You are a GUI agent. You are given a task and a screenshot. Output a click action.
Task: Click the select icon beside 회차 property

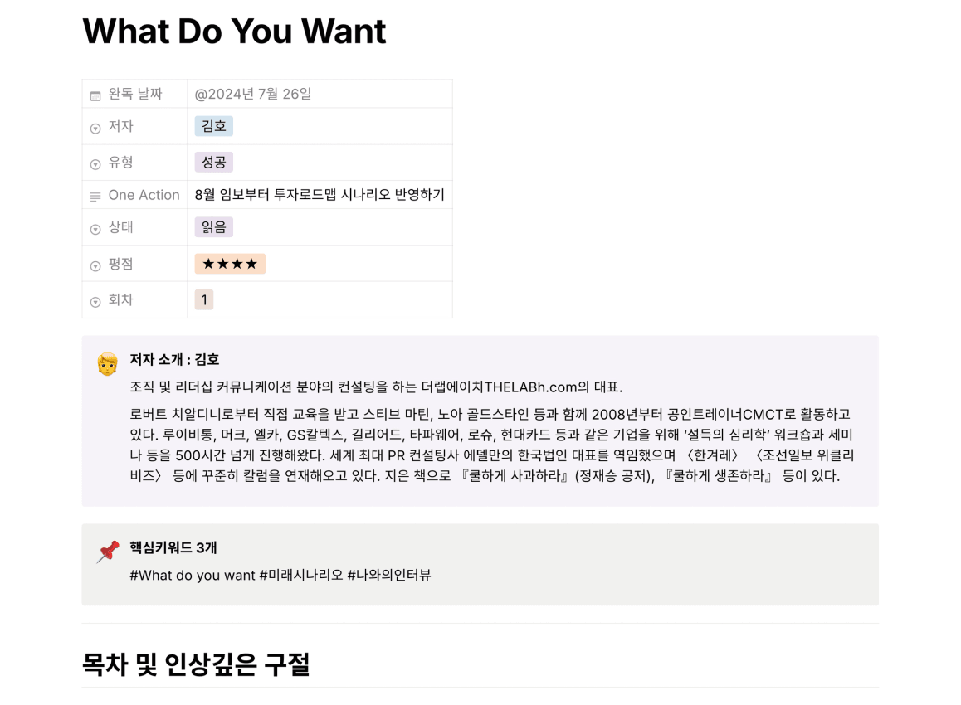click(95, 302)
